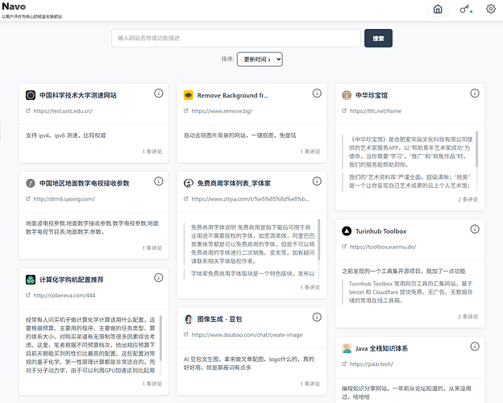Click the Turinhub Toolbox black favicon
Viewport: 503px width, 403px height.
tap(347, 231)
